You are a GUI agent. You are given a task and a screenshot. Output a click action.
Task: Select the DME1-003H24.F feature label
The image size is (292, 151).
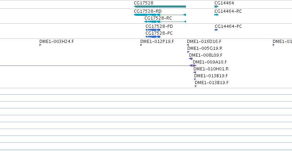click(x=57, y=41)
